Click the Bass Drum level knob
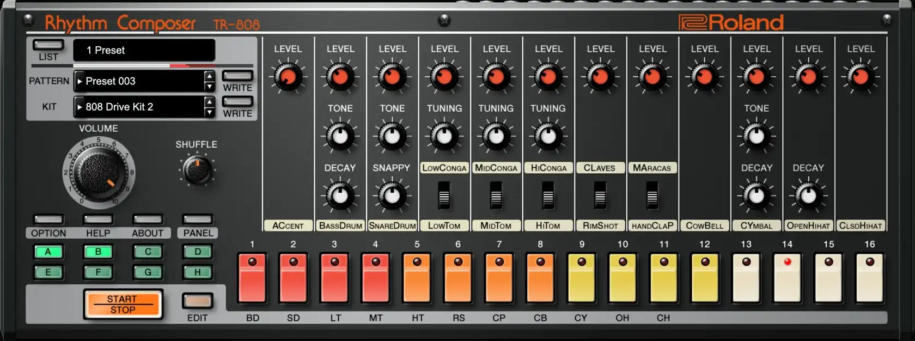 point(340,77)
